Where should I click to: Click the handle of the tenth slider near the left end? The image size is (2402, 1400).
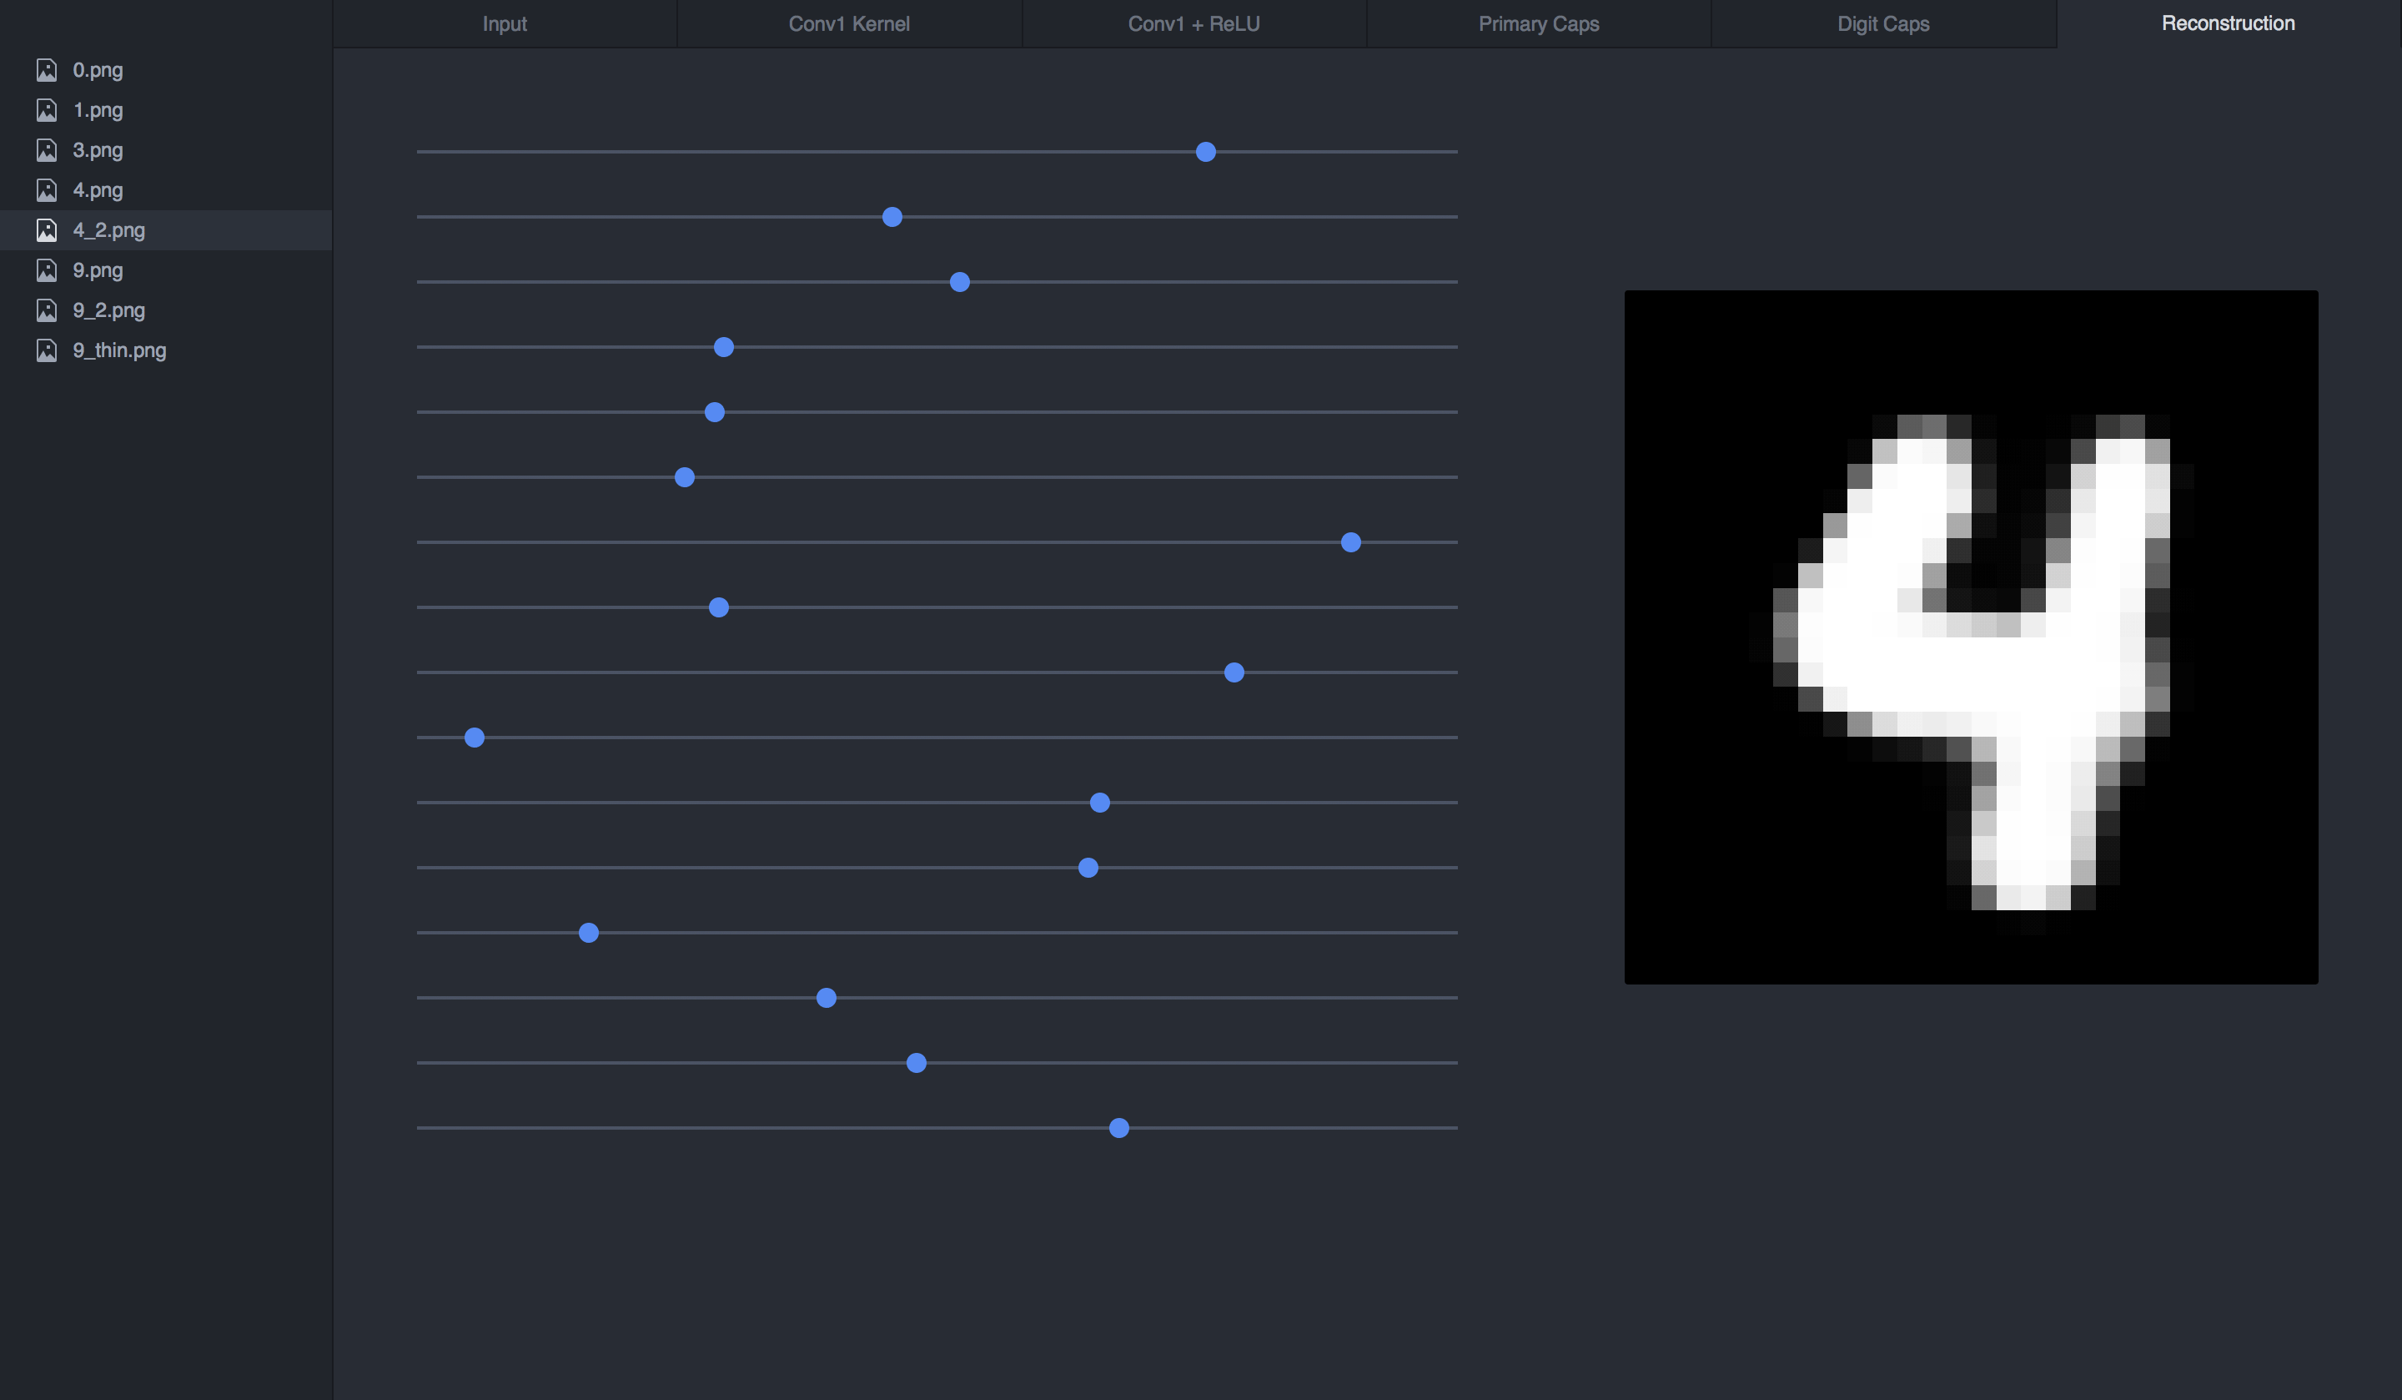474,738
